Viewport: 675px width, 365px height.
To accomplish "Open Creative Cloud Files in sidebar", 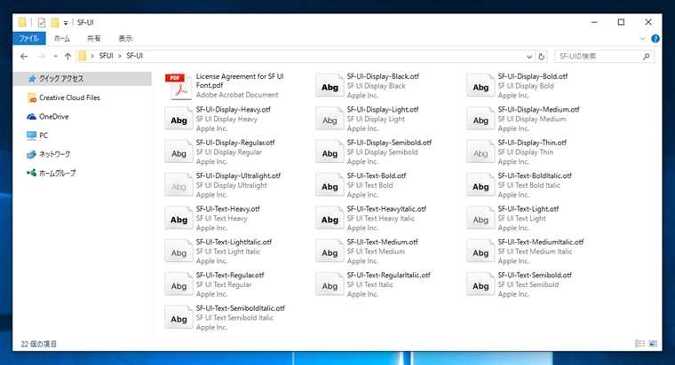I will pyautogui.click(x=64, y=97).
